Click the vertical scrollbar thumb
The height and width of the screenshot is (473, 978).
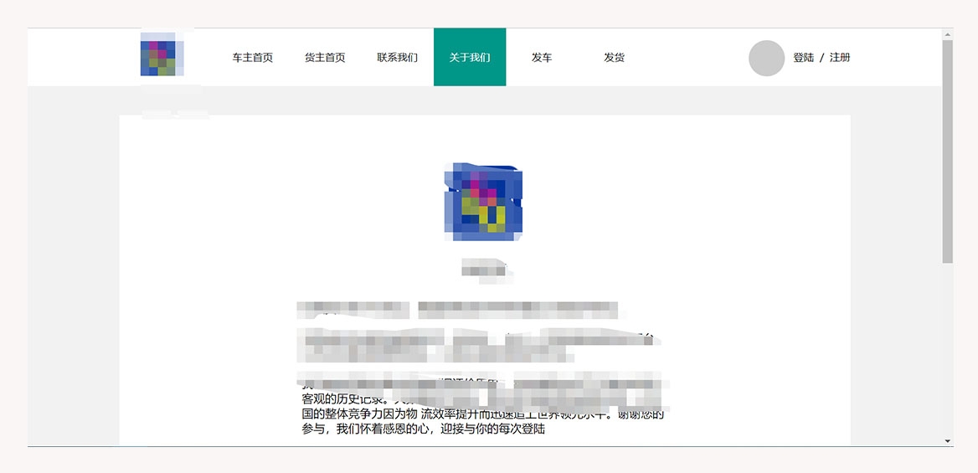click(x=947, y=151)
